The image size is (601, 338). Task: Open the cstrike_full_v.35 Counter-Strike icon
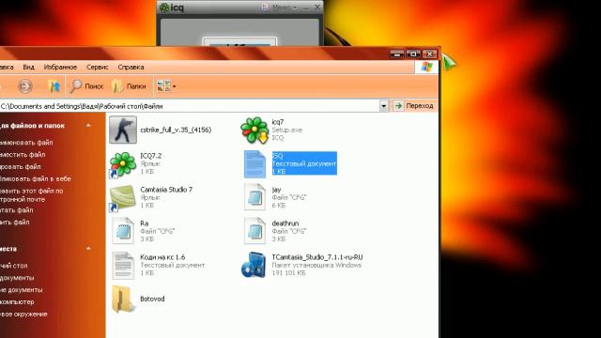click(123, 130)
